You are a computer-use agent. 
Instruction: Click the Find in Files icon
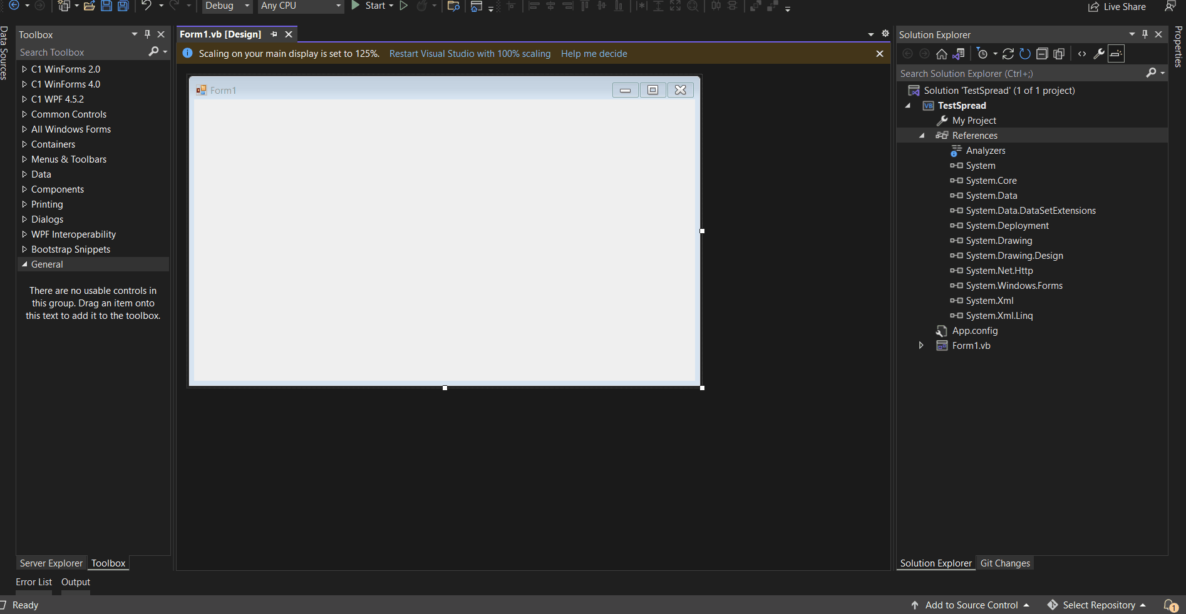(453, 6)
